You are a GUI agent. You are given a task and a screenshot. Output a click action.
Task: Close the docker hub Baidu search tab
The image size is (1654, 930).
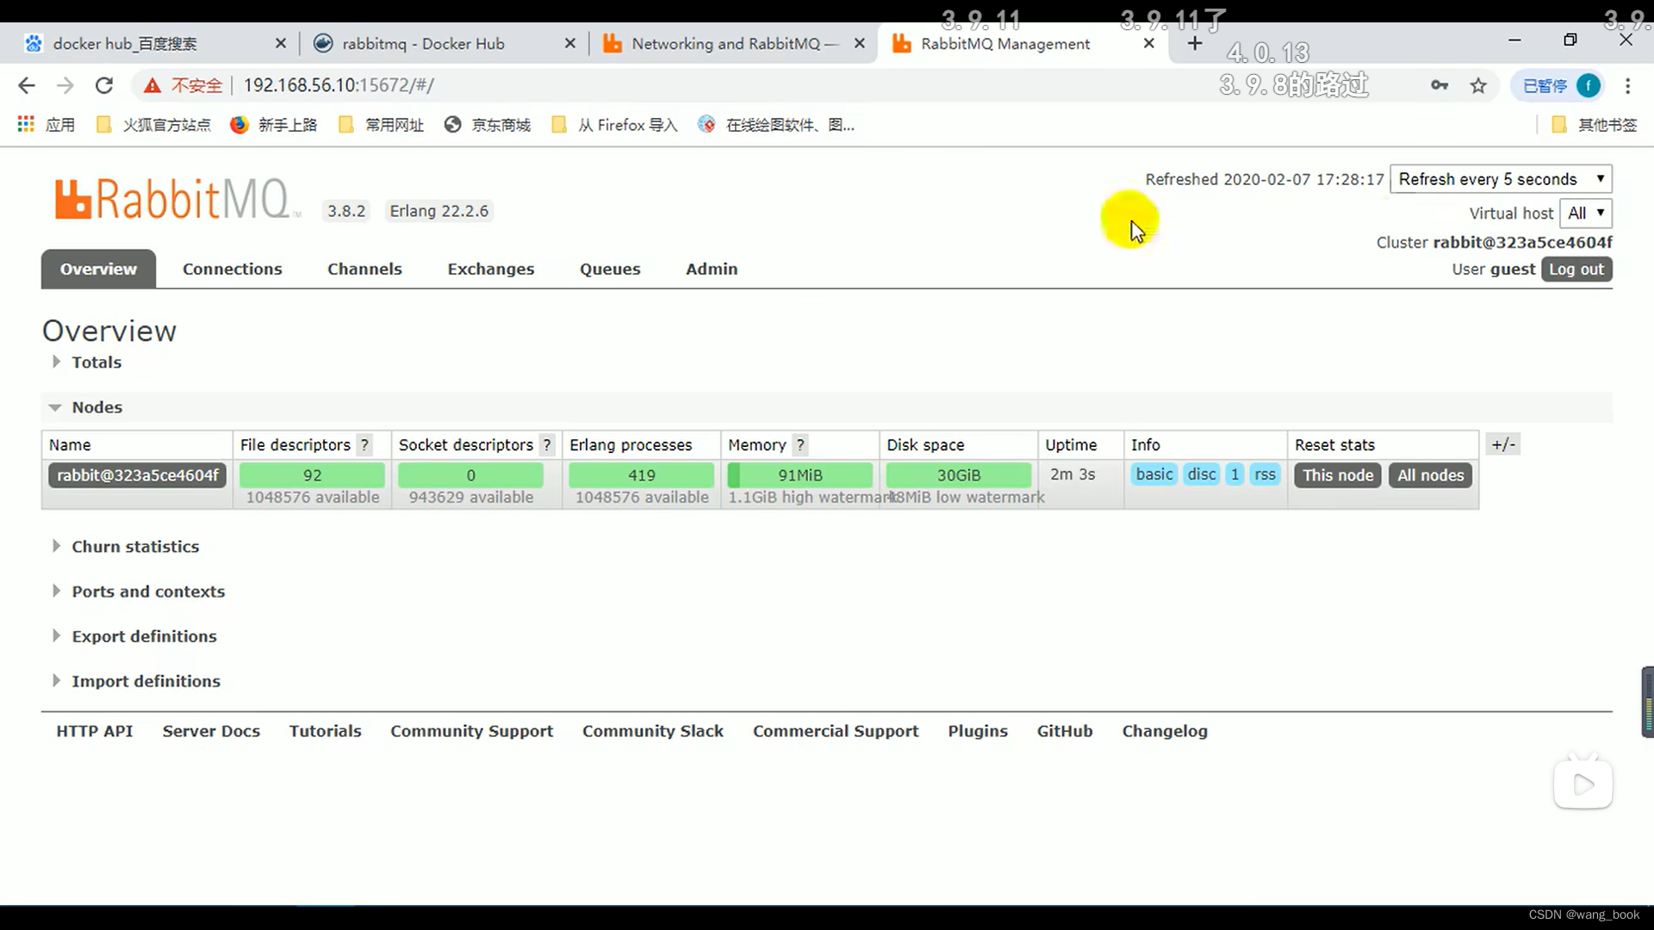point(280,43)
